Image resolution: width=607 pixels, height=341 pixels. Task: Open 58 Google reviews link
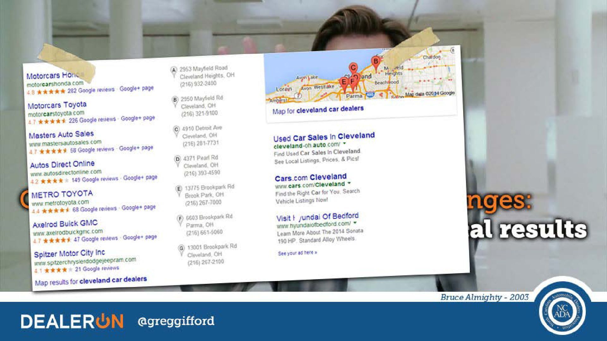click(92, 150)
